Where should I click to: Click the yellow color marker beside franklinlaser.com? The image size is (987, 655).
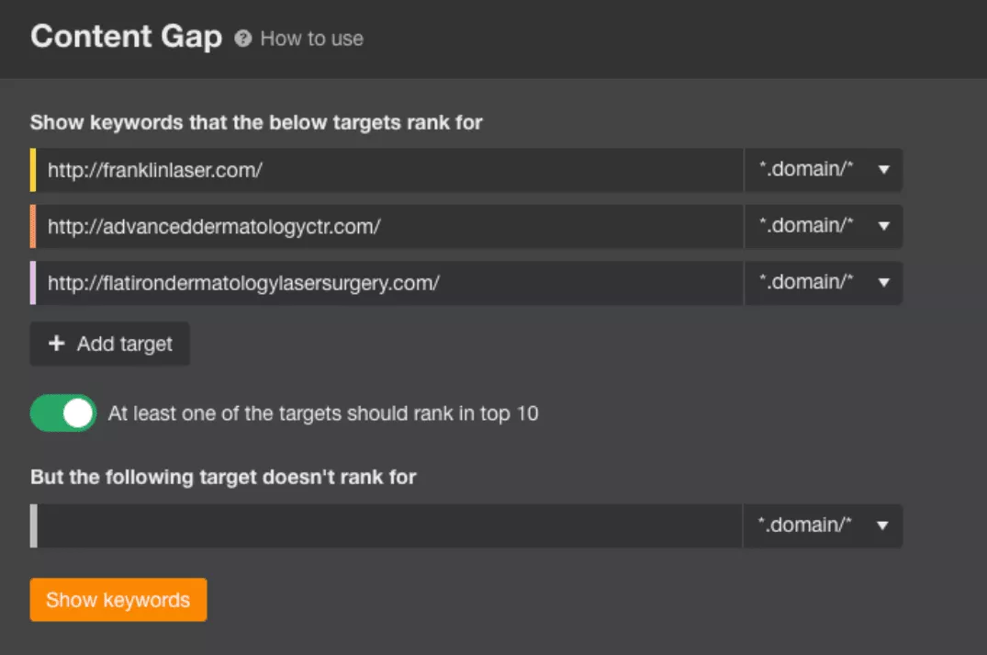(33, 170)
